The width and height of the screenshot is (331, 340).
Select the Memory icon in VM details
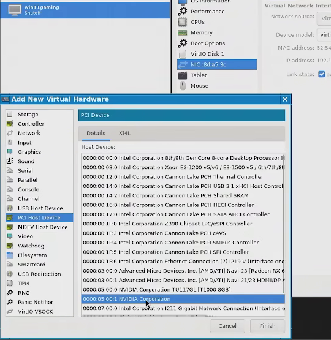(x=183, y=32)
